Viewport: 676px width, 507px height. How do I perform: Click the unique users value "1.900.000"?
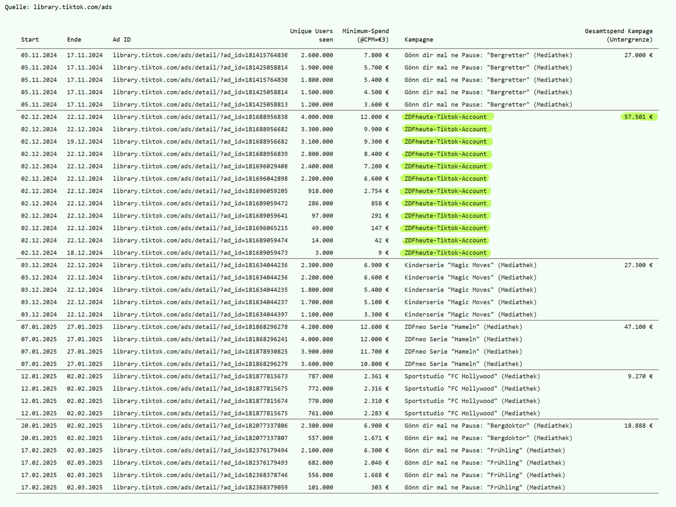coord(317,68)
